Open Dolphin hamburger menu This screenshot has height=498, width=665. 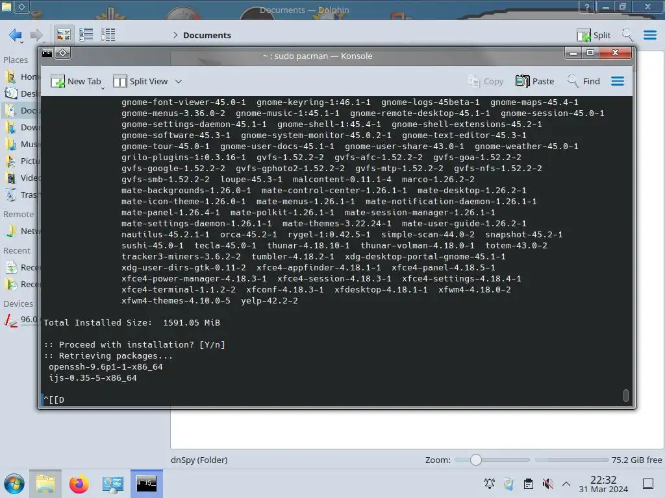[x=649, y=35]
